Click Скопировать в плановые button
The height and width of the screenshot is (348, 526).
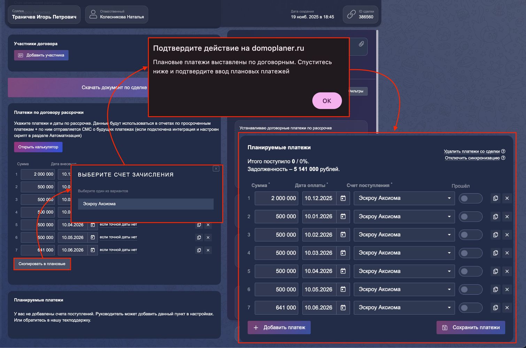point(42,264)
